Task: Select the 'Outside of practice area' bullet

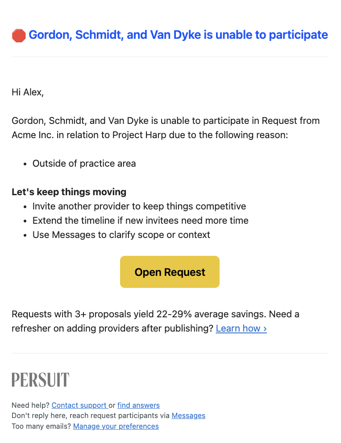Action: [84, 163]
